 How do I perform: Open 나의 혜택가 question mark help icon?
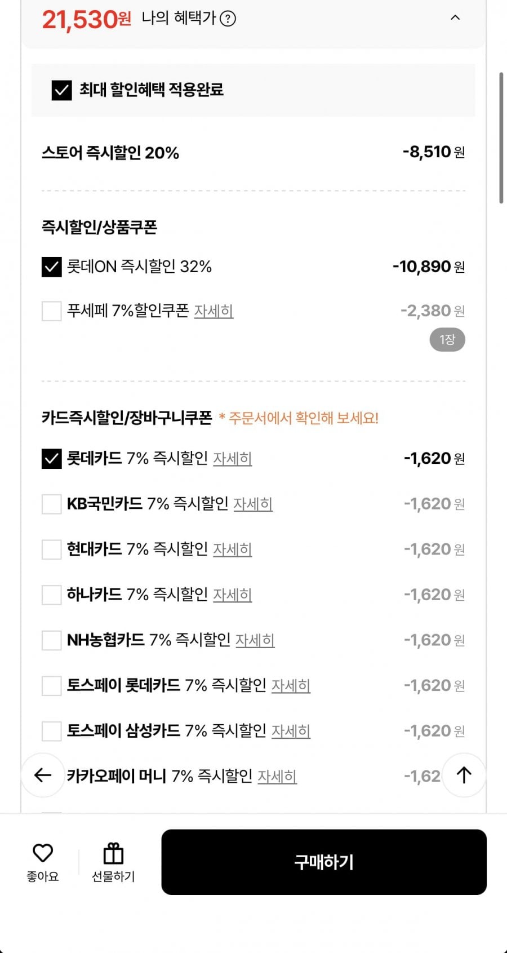point(228,19)
